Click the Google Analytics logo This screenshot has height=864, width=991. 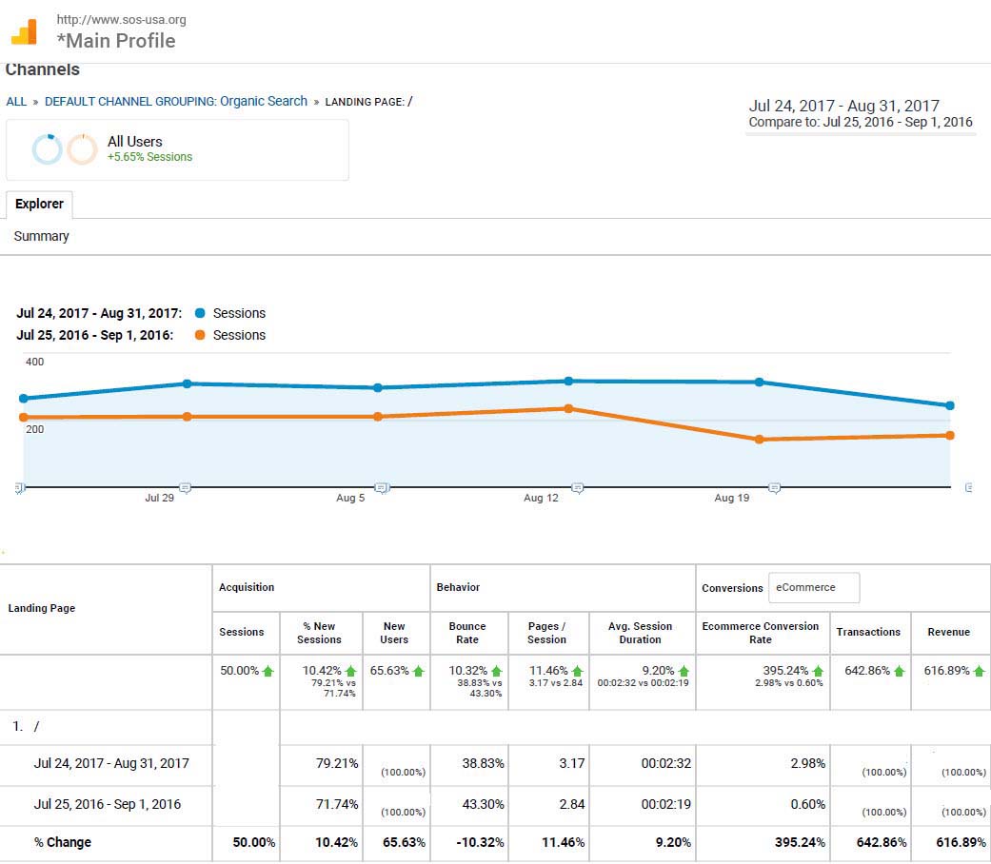24,32
